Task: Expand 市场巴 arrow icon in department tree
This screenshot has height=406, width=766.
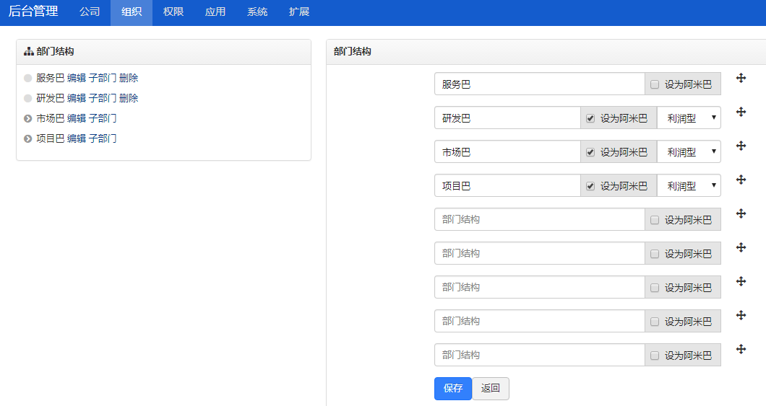Action: click(28, 118)
